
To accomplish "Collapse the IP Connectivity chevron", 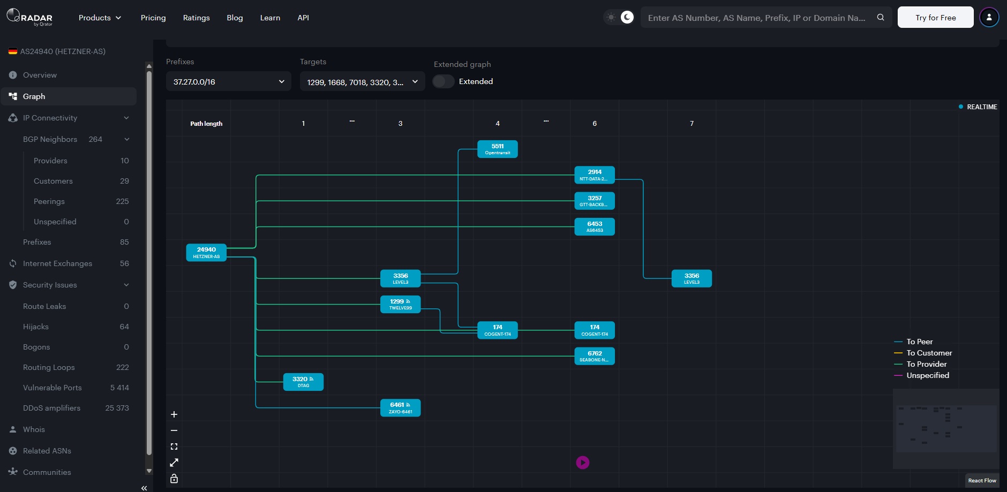I will (x=126, y=118).
